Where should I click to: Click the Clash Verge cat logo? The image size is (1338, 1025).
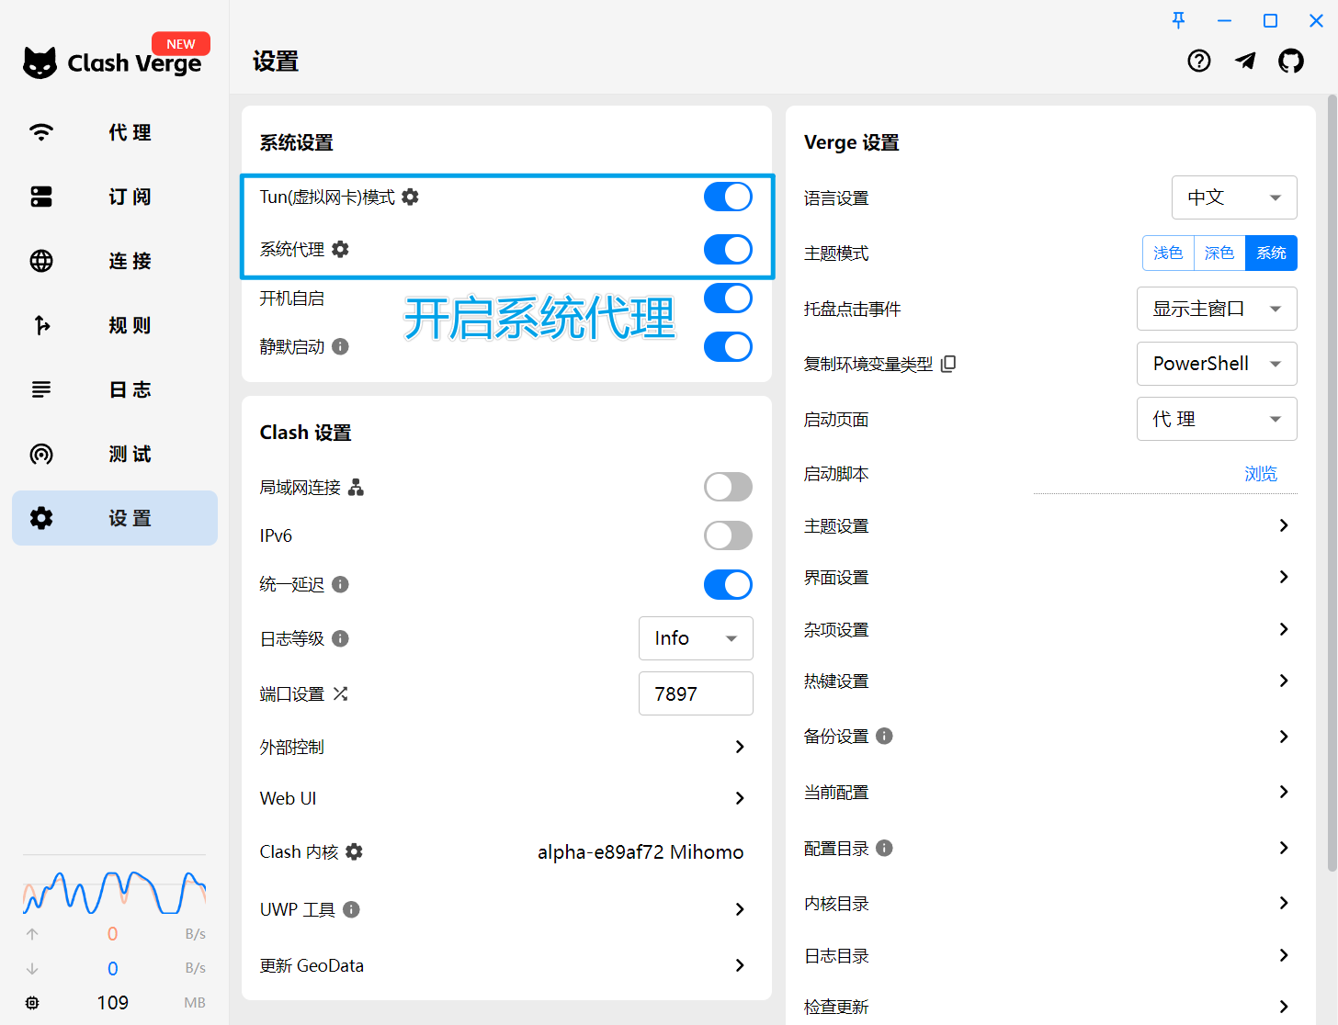(x=40, y=61)
